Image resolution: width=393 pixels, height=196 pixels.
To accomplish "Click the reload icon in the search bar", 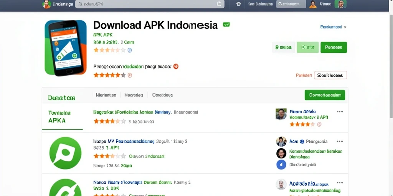I will (219, 4).
